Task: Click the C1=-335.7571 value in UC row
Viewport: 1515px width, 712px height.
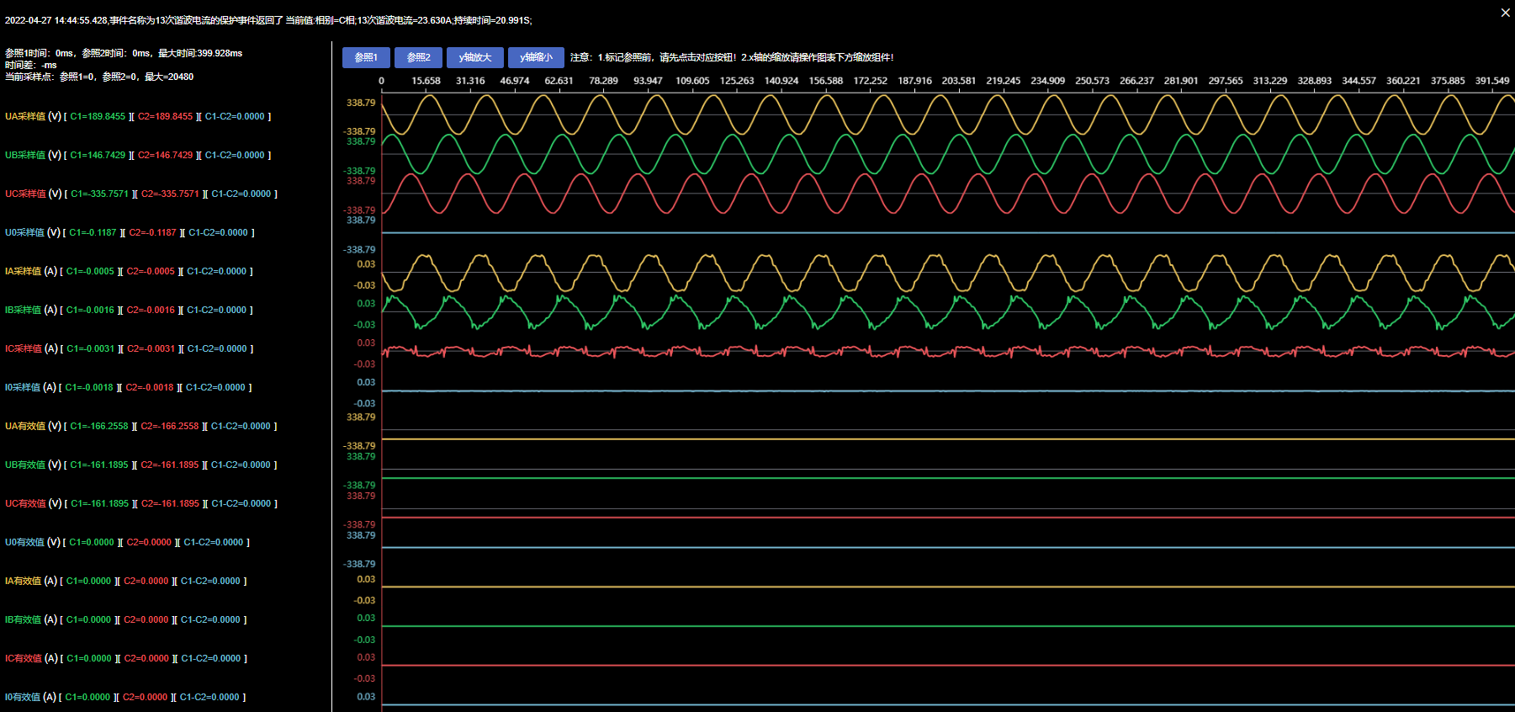Action: click(100, 194)
